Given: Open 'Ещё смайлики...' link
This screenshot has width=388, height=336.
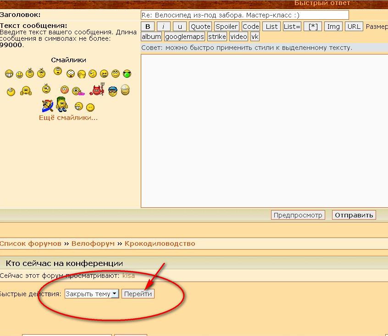Looking at the screenshot, I should tap(68, 118).
